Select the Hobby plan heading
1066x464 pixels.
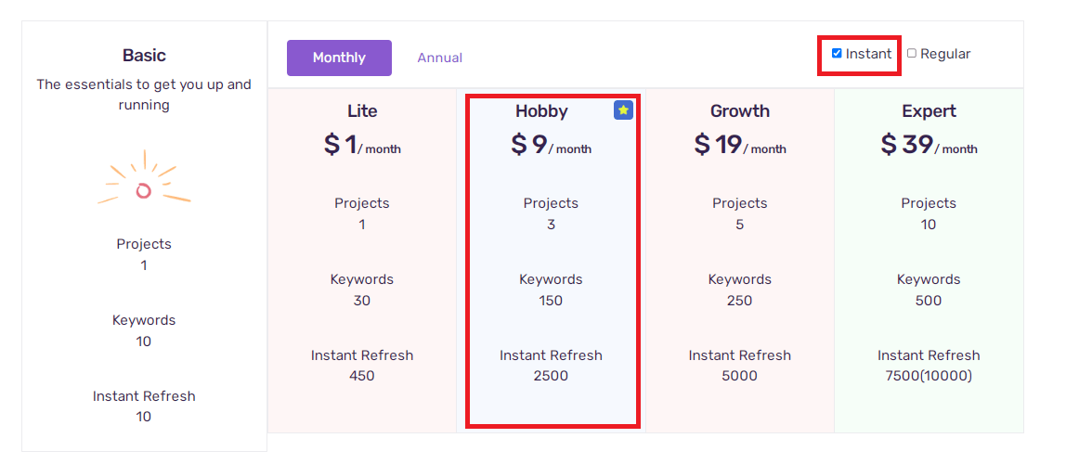tap(541, 110)
